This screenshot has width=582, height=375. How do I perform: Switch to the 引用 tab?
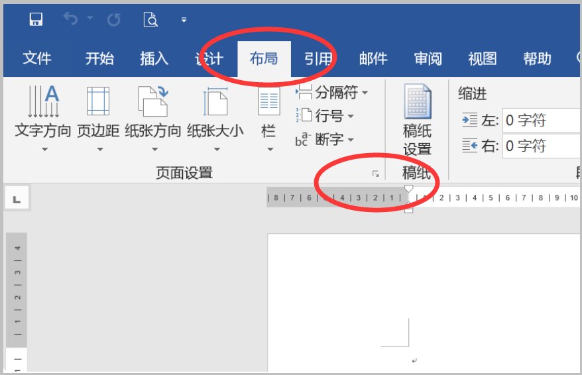pos(318,58)
